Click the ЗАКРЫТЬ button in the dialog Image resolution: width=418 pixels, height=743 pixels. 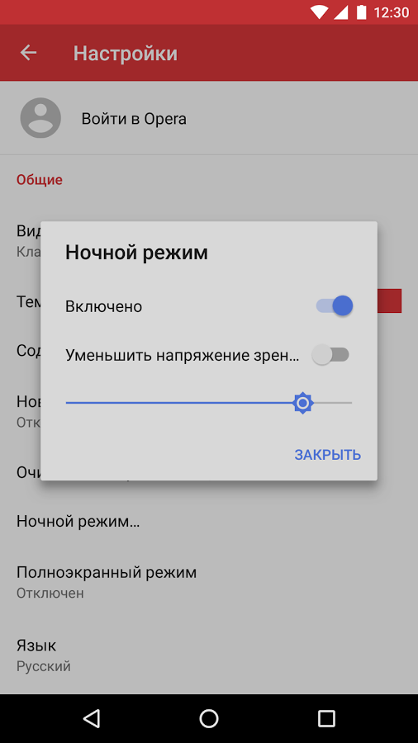pyautogui.click(x=327, y=455)
